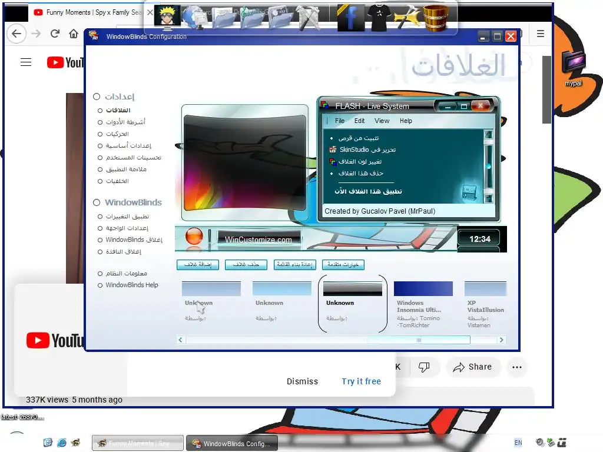The width and height of the screenshot is (603, 452).
Task: Close the Funny Moments browser tab
Action: [x=150, y=12]
